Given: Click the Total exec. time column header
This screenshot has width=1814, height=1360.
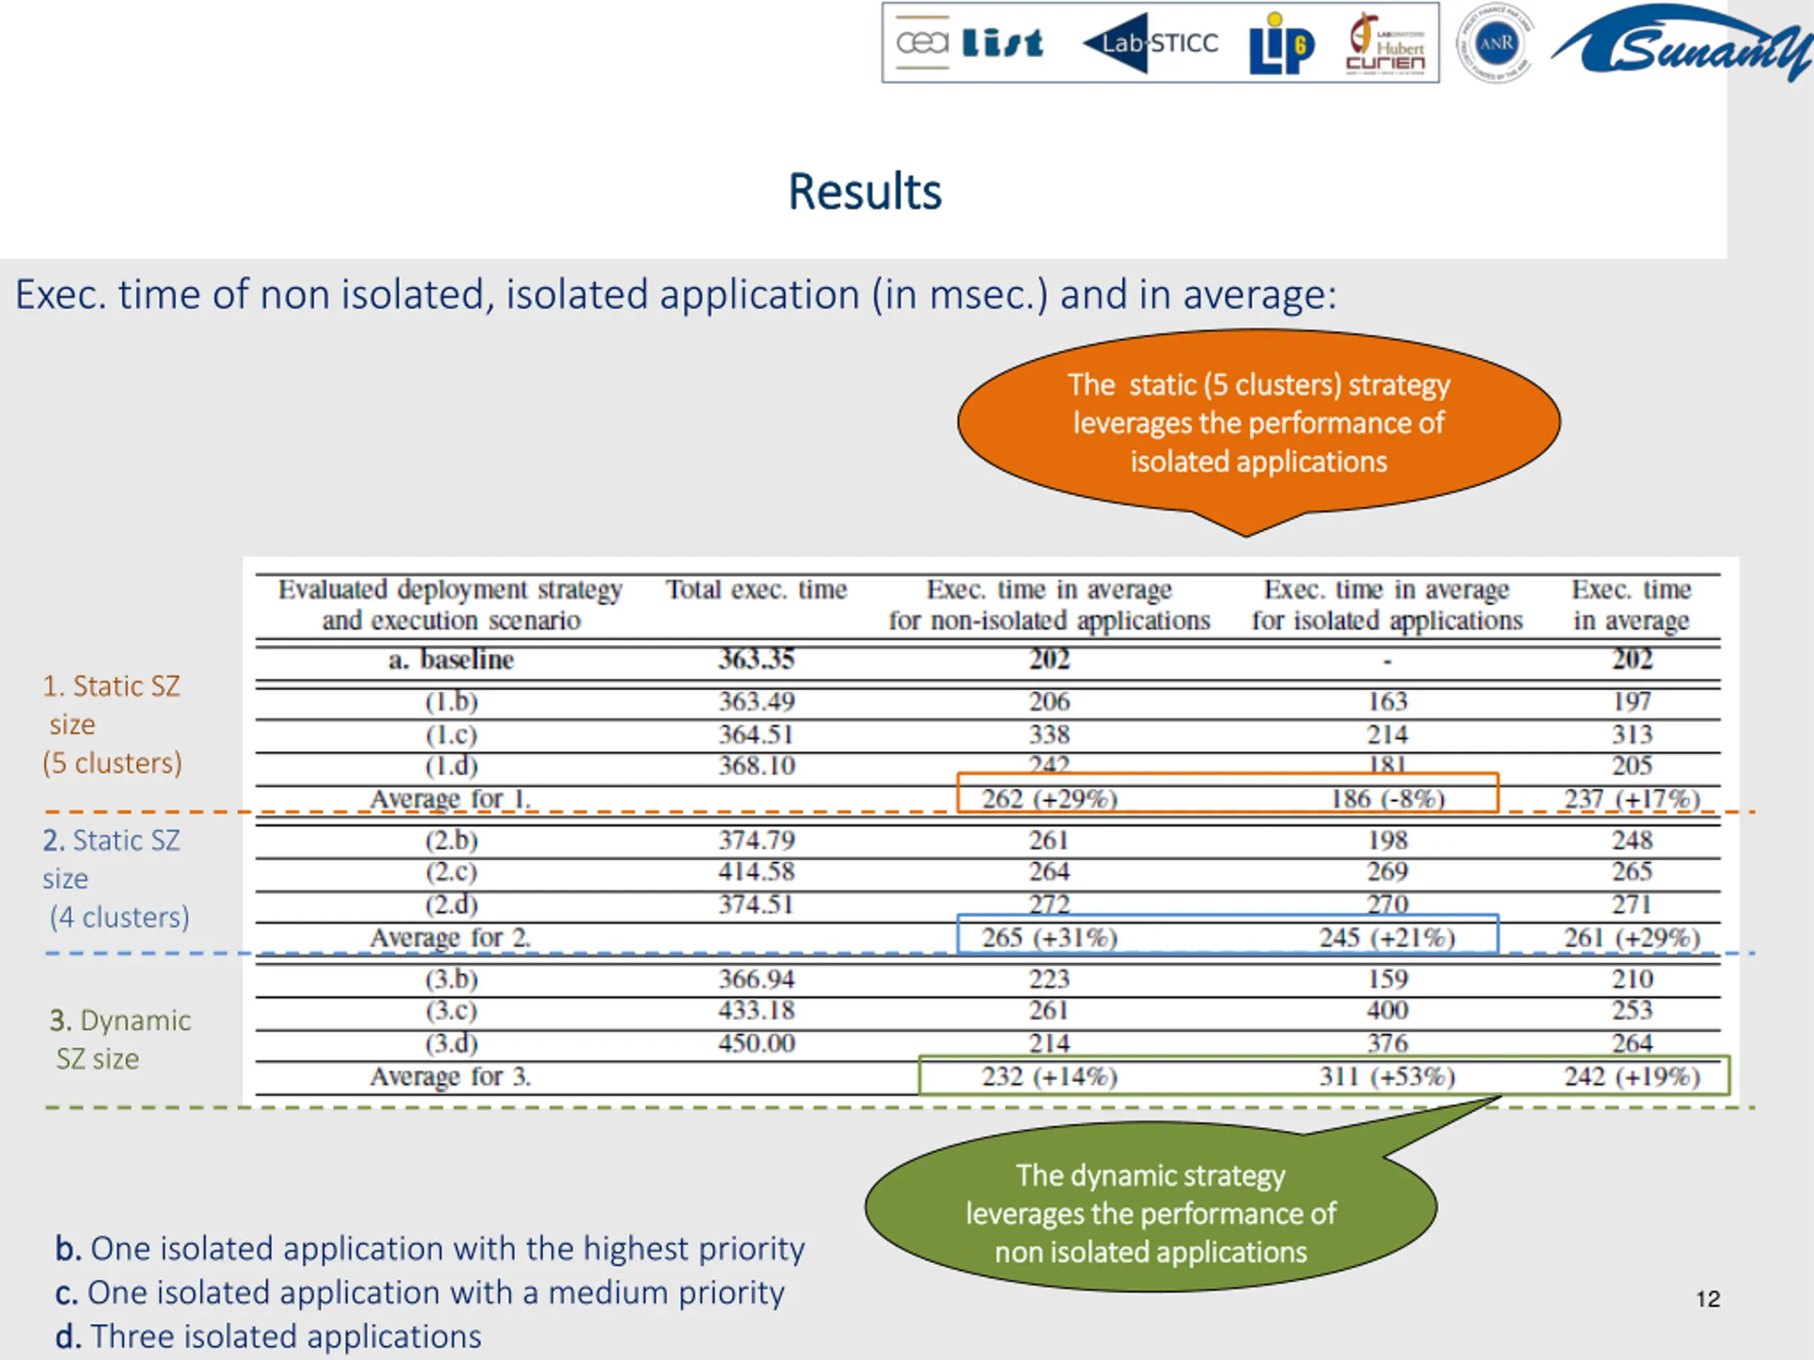Looking at the screenshot, I should (756, 590).
